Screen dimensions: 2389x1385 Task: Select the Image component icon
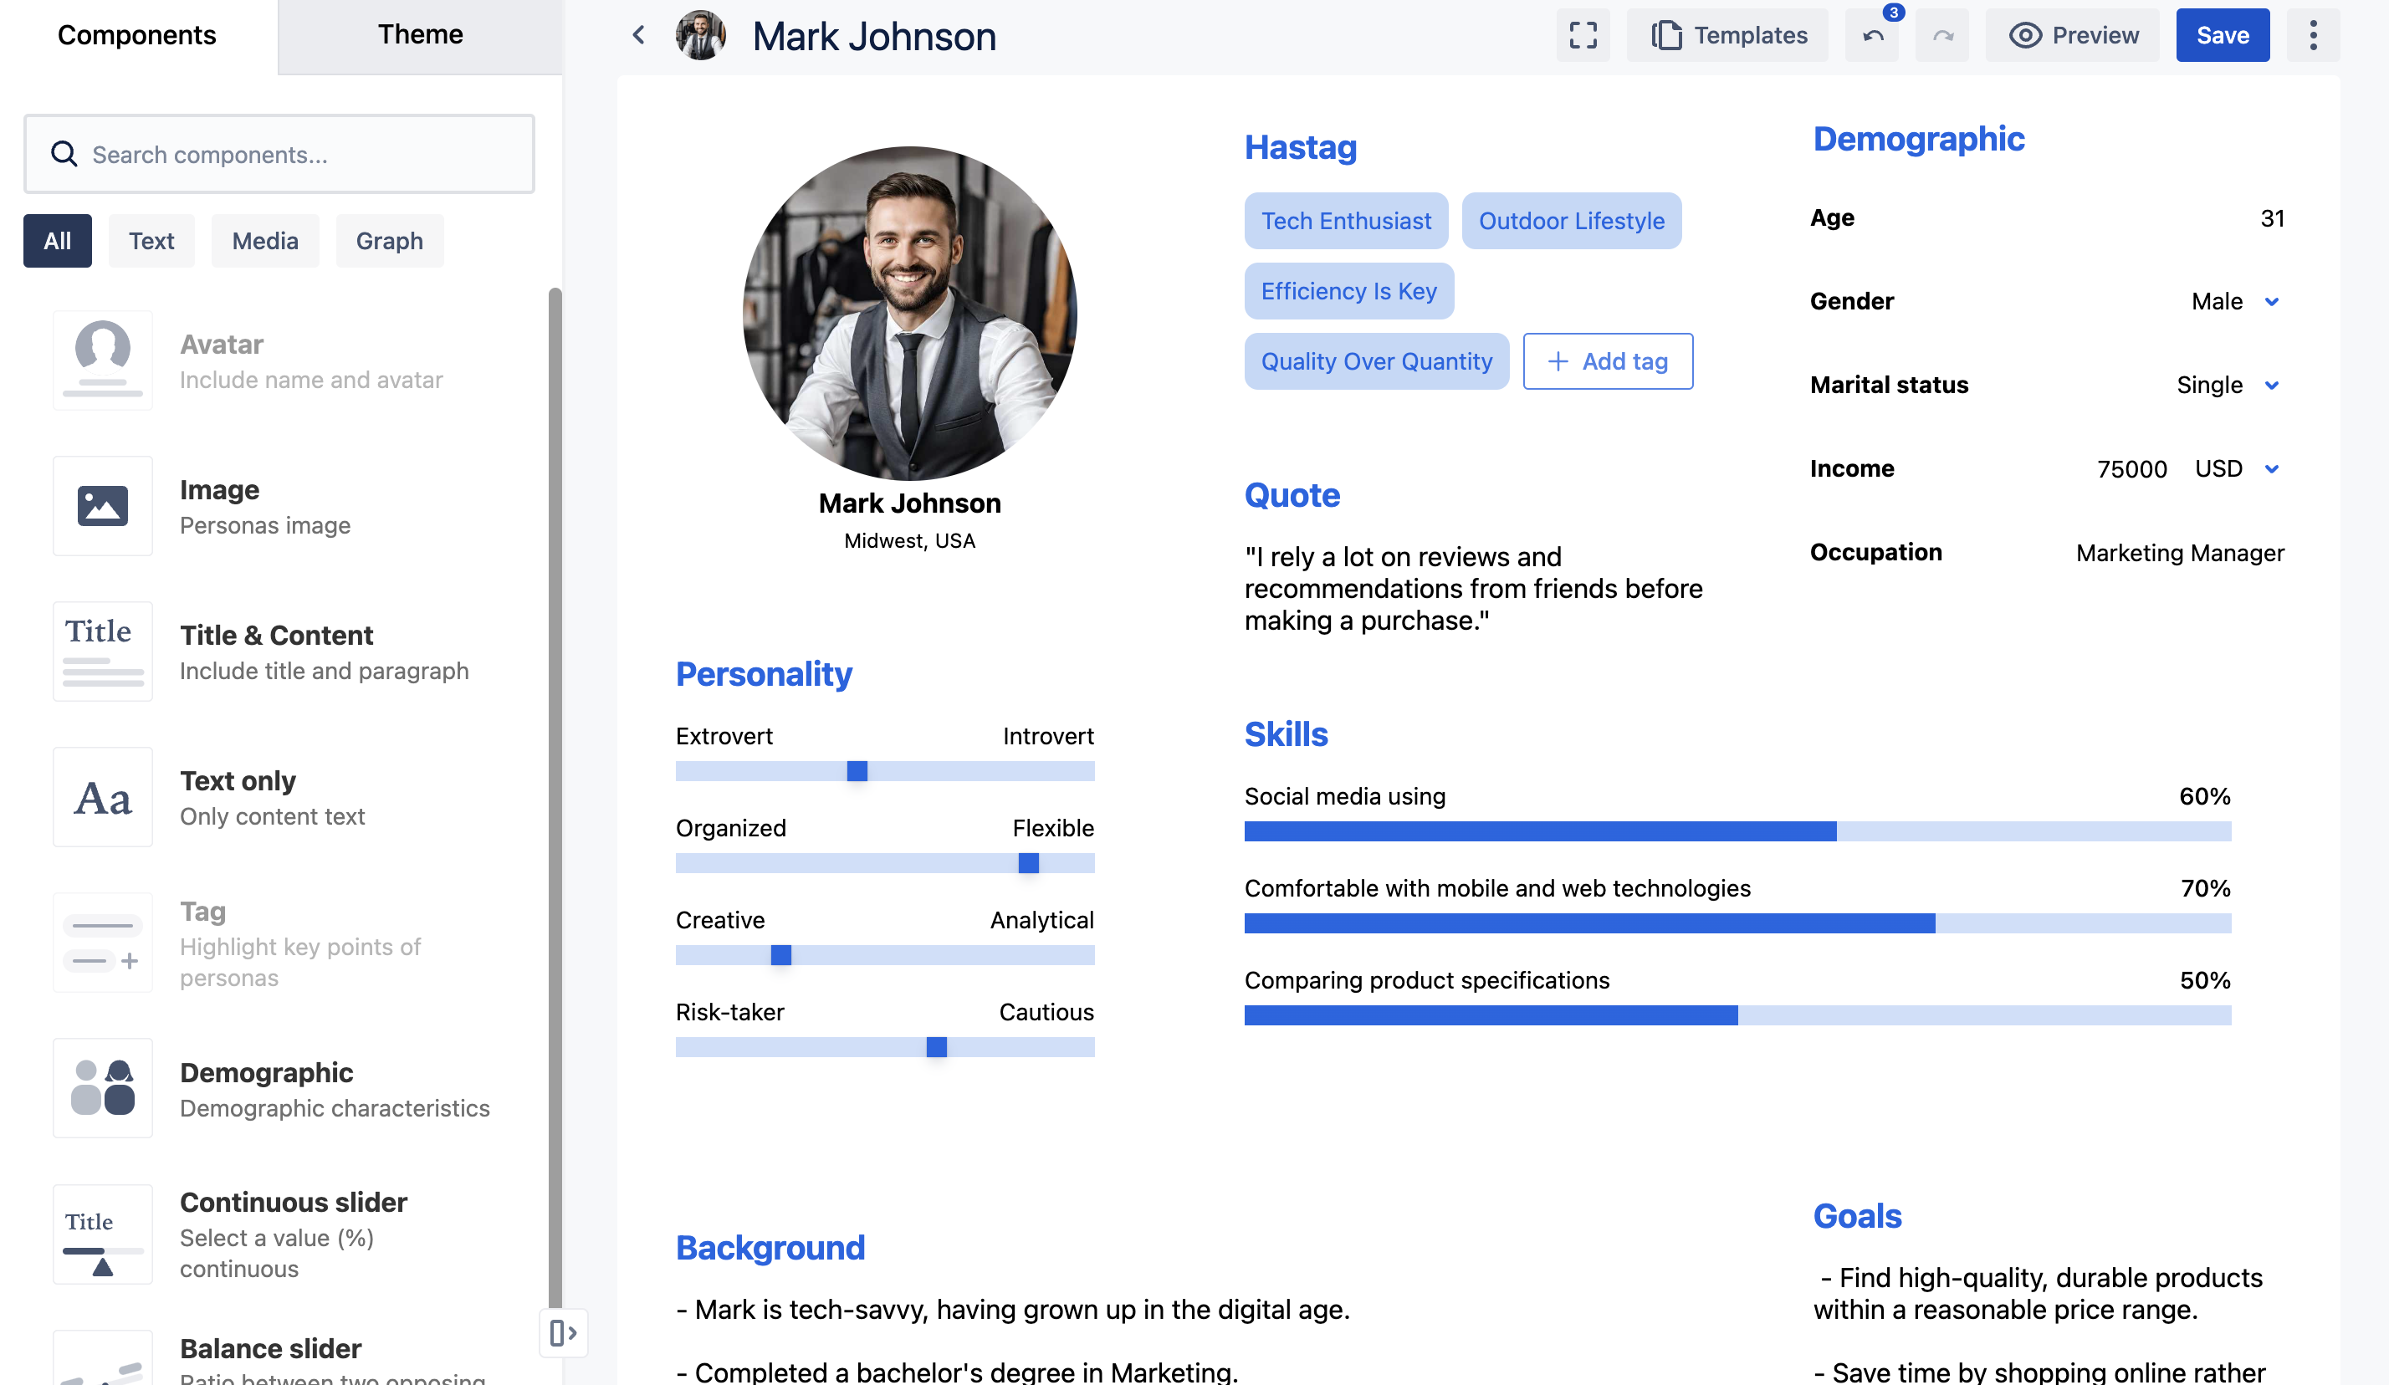tap(102, 505)
